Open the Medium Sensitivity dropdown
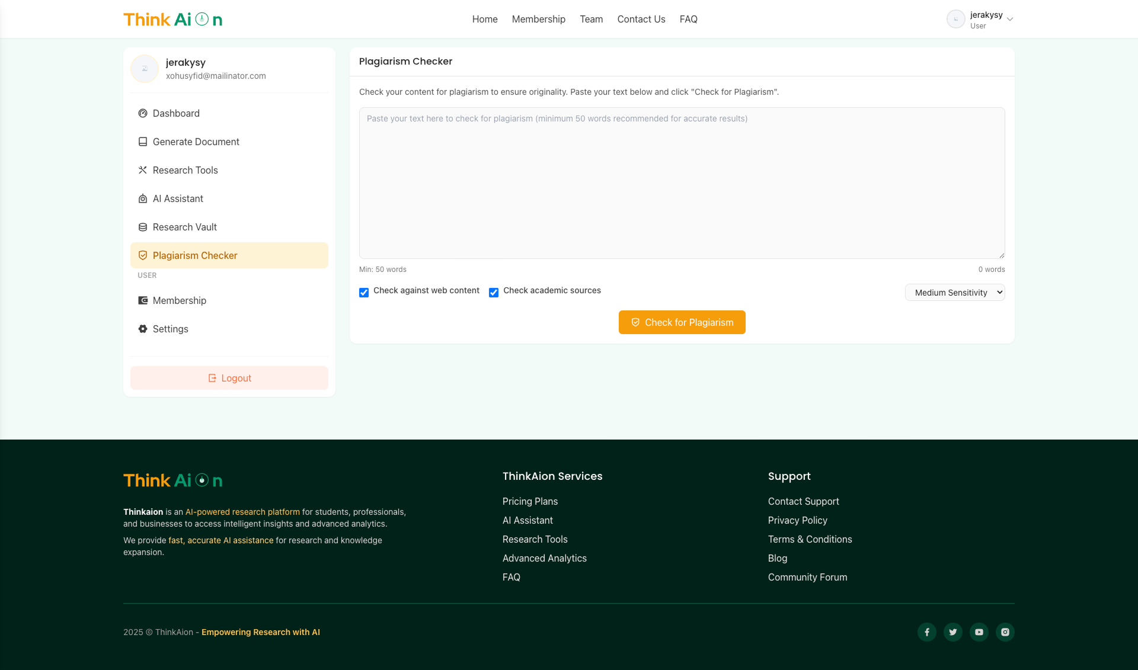1138x670 pixels. (x=954, y=292)
